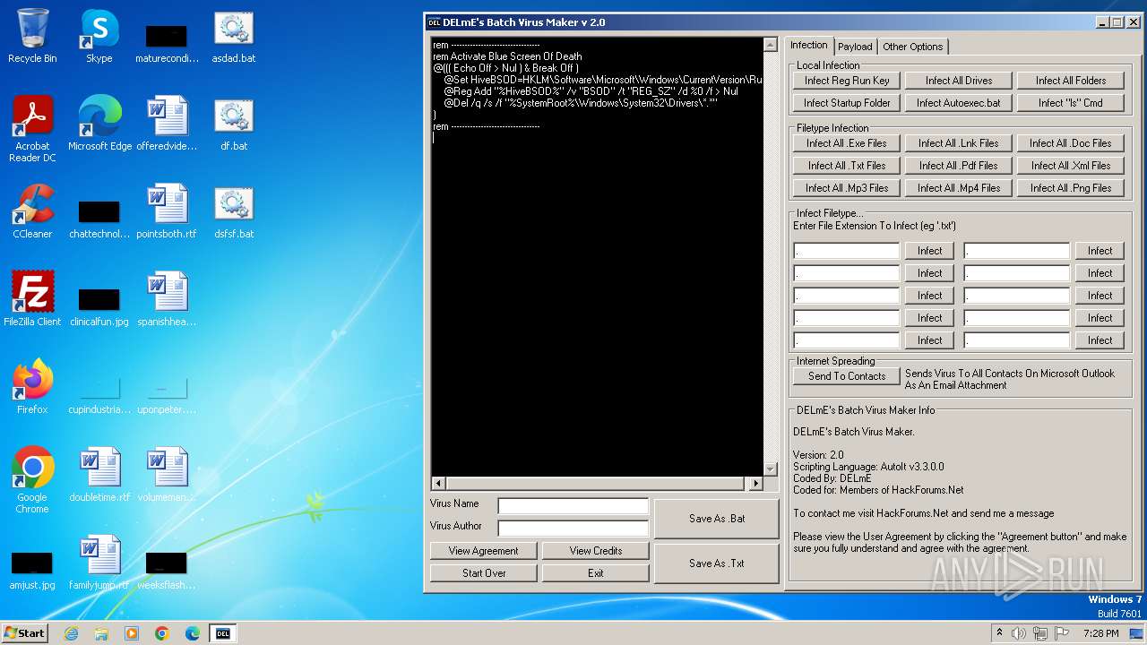This screenshot has height=645, width=1147.
Task: Click the Infect Autoexec.bat button
Action: pyautogui.click(x=959, y=103)
